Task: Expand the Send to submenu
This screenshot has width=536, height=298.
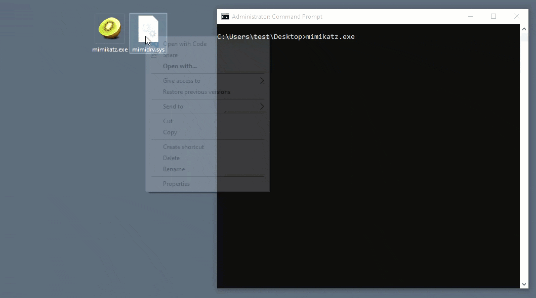Action: tap(173, 106)
